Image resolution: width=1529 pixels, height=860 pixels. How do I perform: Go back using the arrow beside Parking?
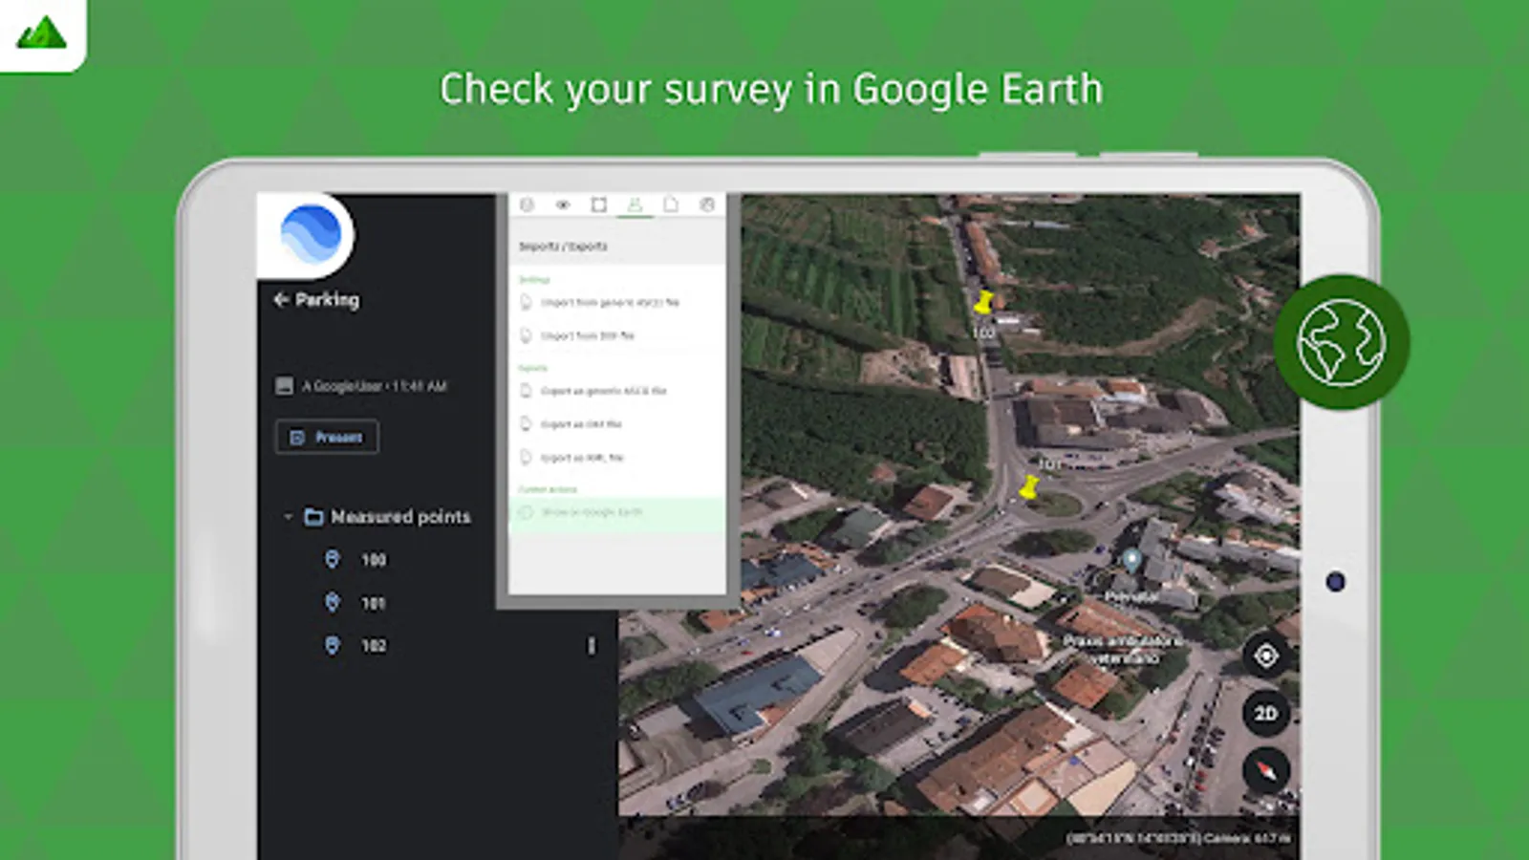click(281, 299)
